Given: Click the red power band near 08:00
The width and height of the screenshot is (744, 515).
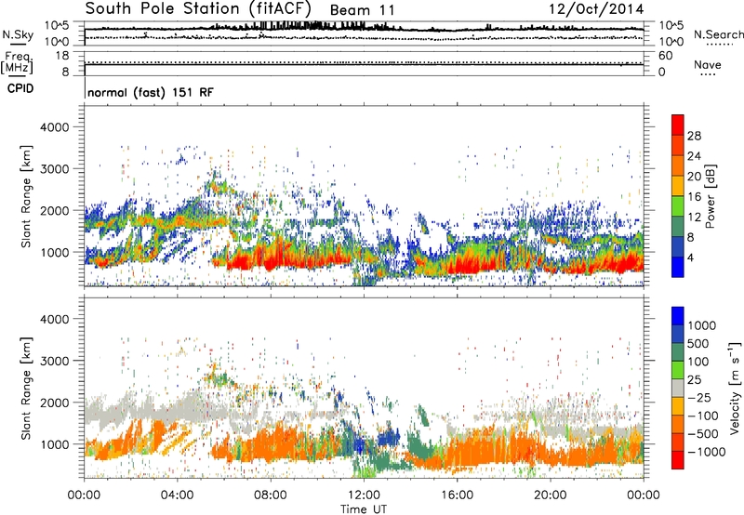Looking at the screenshot, I should tap(272, 262).
